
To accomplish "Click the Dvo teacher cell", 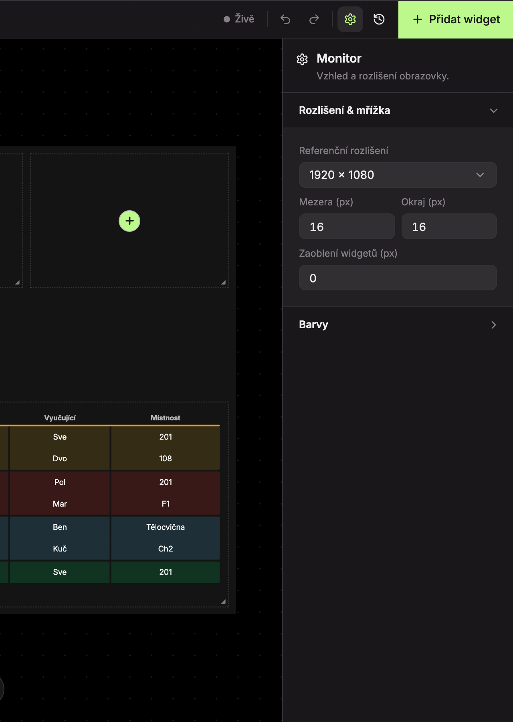I will (x=60, y=458).
